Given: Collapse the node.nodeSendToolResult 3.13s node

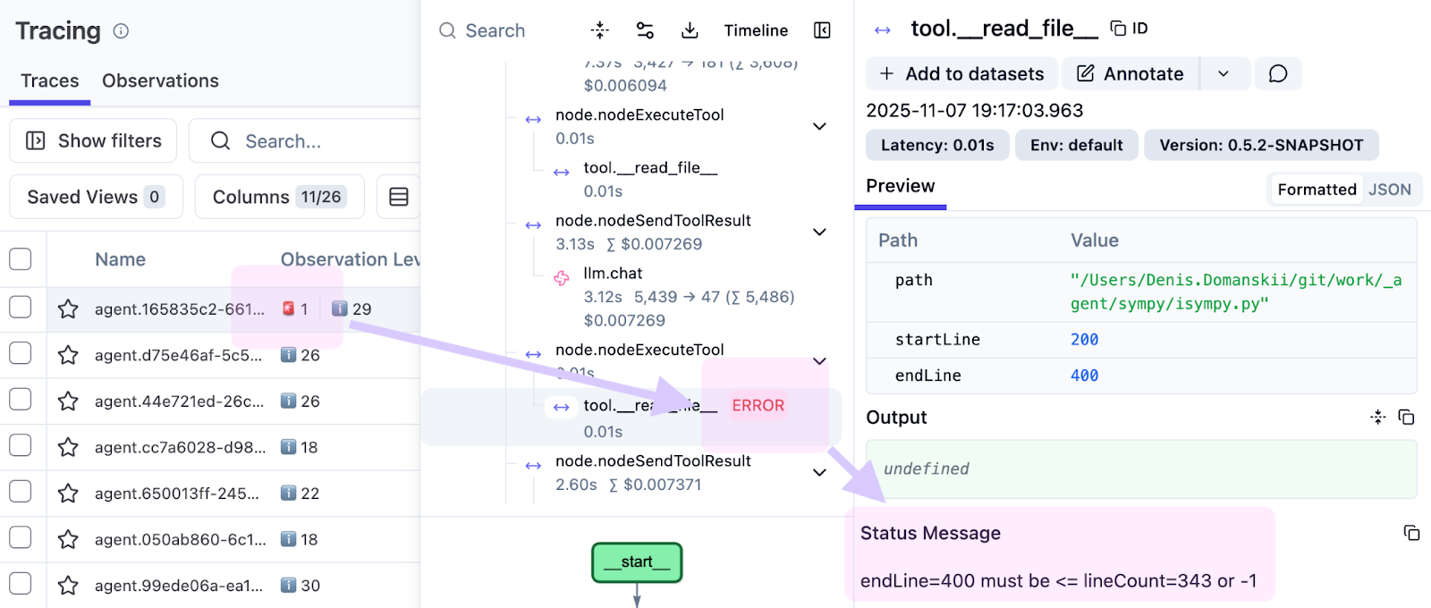Looking at the screenshot, I should 819,232.
